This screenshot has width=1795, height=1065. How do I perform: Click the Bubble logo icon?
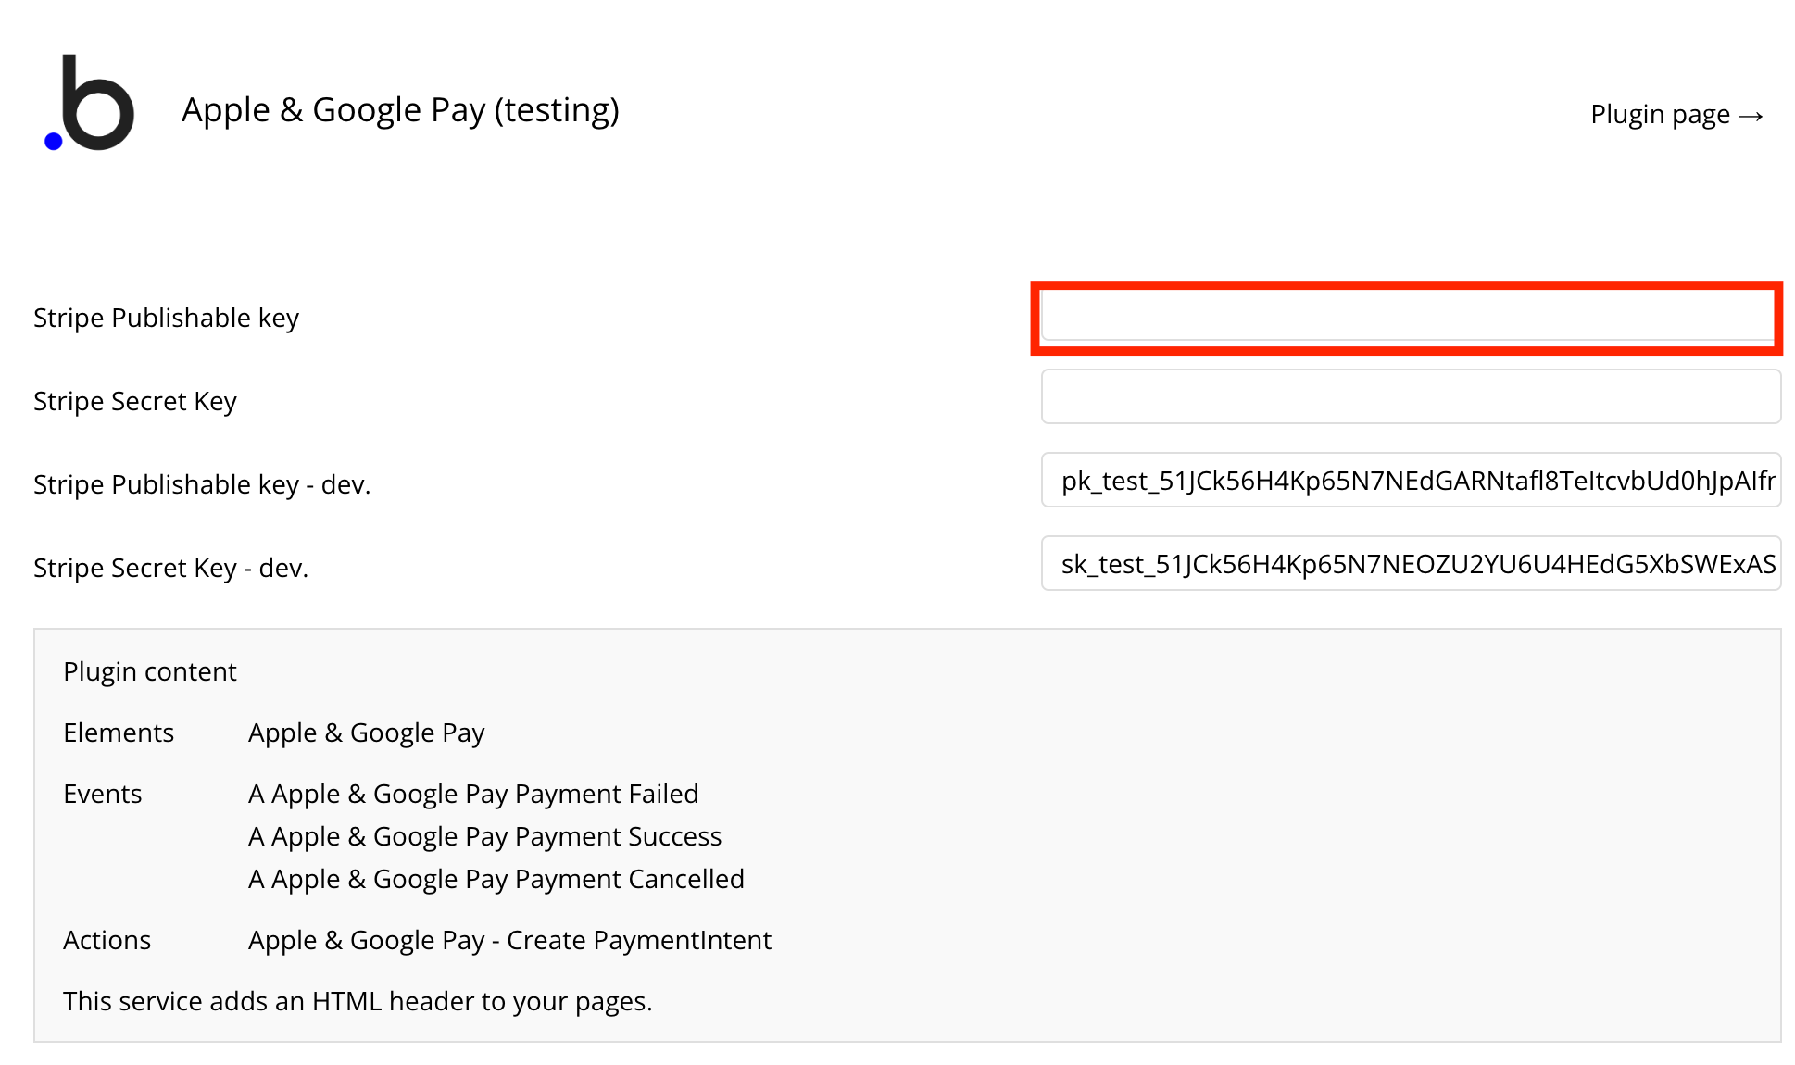tap(90, 102)
